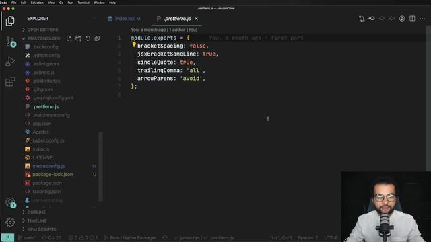The image size is (431, 242).
Task: Open the Go menu
Action: (x=61, y=3)
